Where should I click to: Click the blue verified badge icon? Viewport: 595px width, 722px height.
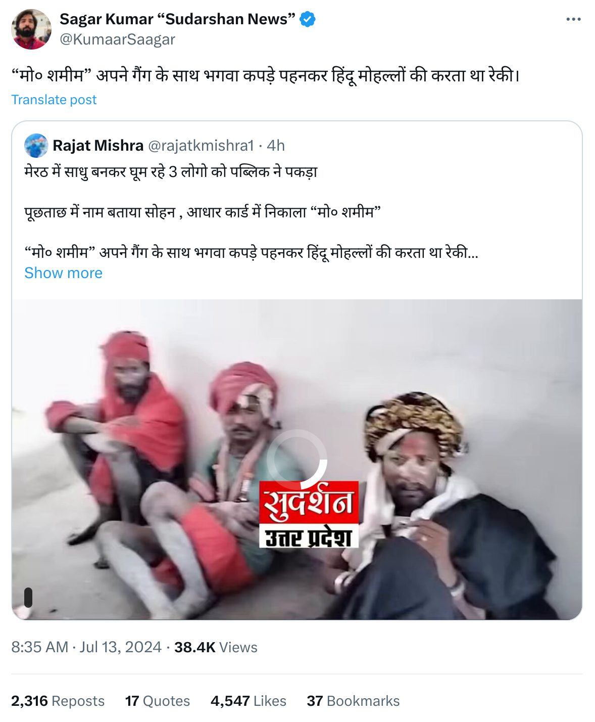(x=308, y=19)
